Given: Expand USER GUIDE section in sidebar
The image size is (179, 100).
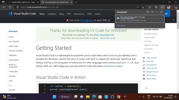Looking at the screenshot, I should pos(13,46).
